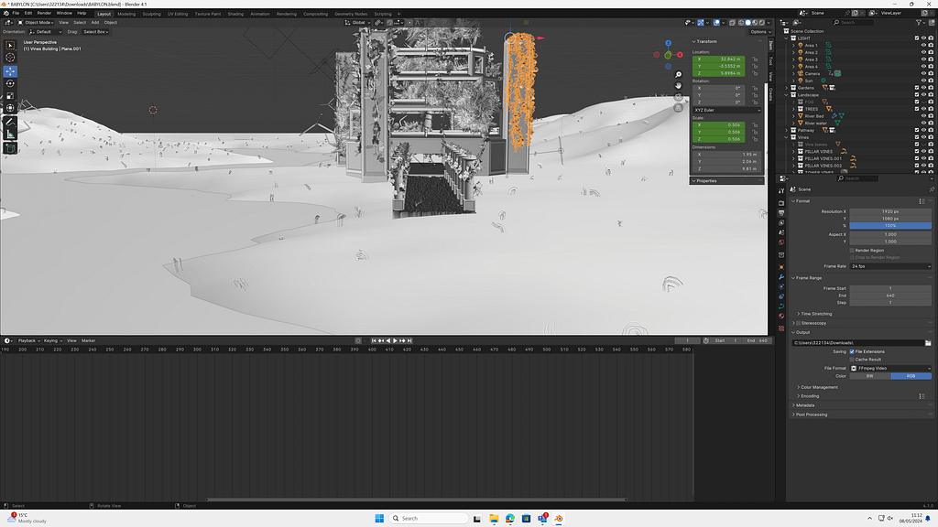The image size is (938, 527).
Task: Open the Render menu
Action: coord(44,14)
